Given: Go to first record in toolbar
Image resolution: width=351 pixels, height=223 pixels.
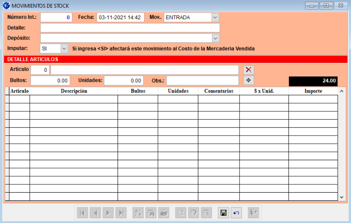Looking at the screenshot, I should coord(82,213).
